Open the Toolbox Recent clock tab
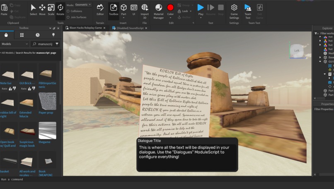Image resolution: width=334 pixels, height=189 pixels. (37, 35)
